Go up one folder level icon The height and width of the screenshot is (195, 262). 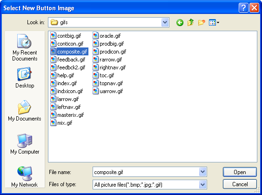pyautogui.click(x=190, y=22)
